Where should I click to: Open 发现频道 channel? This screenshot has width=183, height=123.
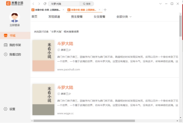54,17
